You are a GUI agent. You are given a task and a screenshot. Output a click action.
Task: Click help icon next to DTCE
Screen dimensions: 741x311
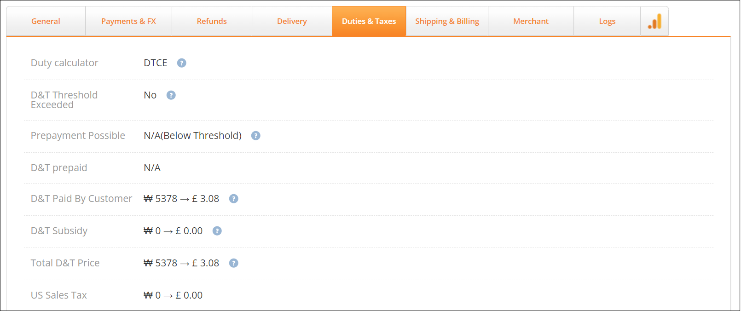coord(182,63)
